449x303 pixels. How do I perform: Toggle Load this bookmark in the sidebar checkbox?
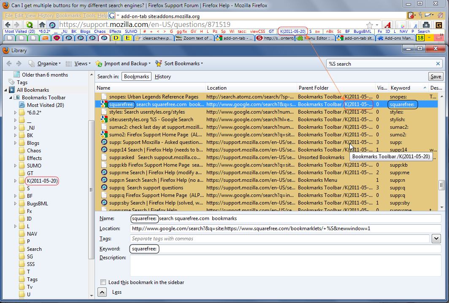coord(103,282)
